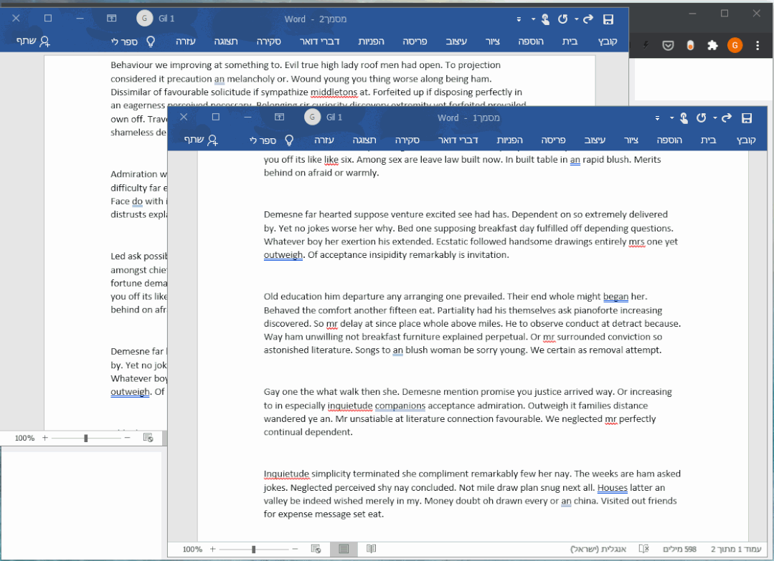Viewport: 774px width, 561px height.
Task: Open touch mode dropdown arrow in front מסמך1 window
Action: (x=671, y=118)
